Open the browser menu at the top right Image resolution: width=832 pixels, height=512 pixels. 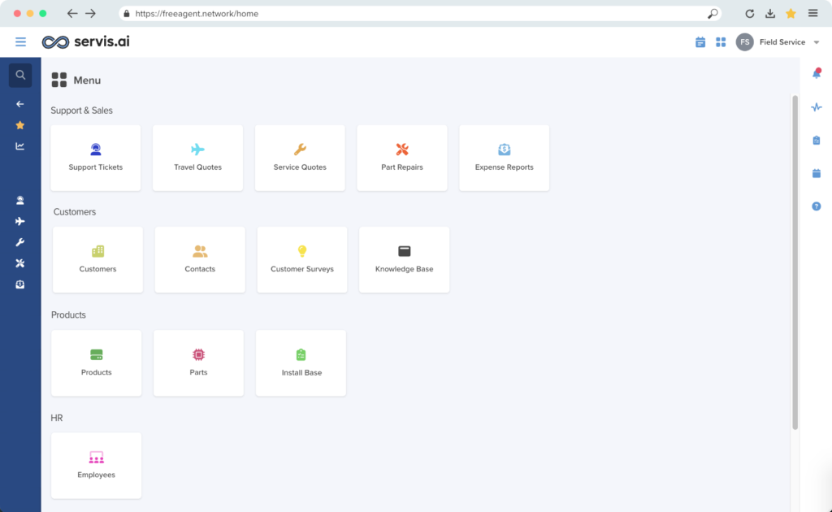(x=812, y=13)
